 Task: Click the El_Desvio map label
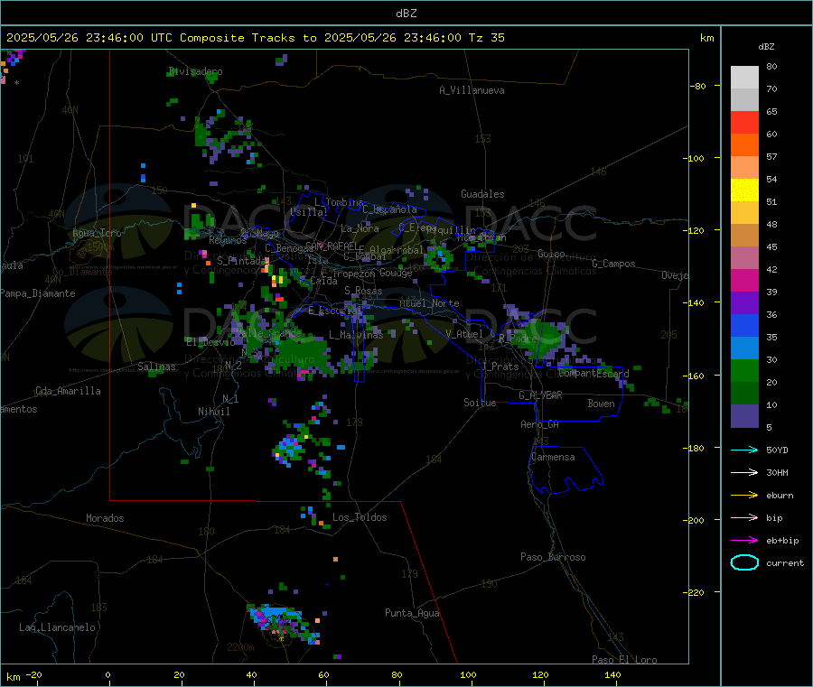[210, 342]
